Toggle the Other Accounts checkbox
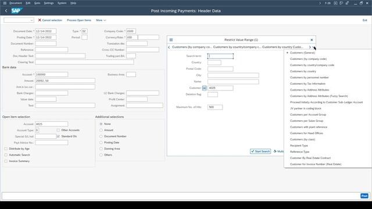The image size is (372, 209). click(x=58, y=130)
